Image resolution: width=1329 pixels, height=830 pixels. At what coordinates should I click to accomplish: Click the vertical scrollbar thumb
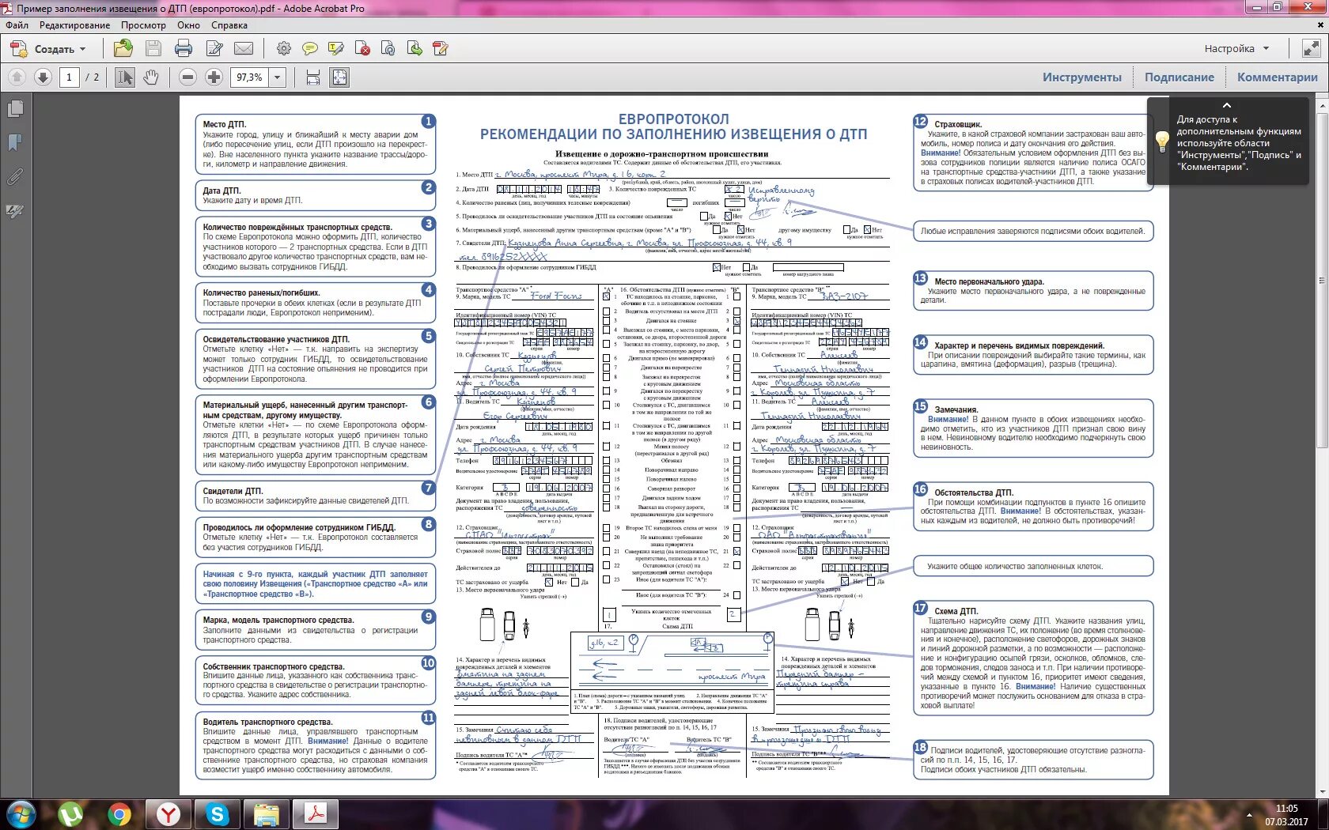pyautogui.click(x=1322, y=281)
